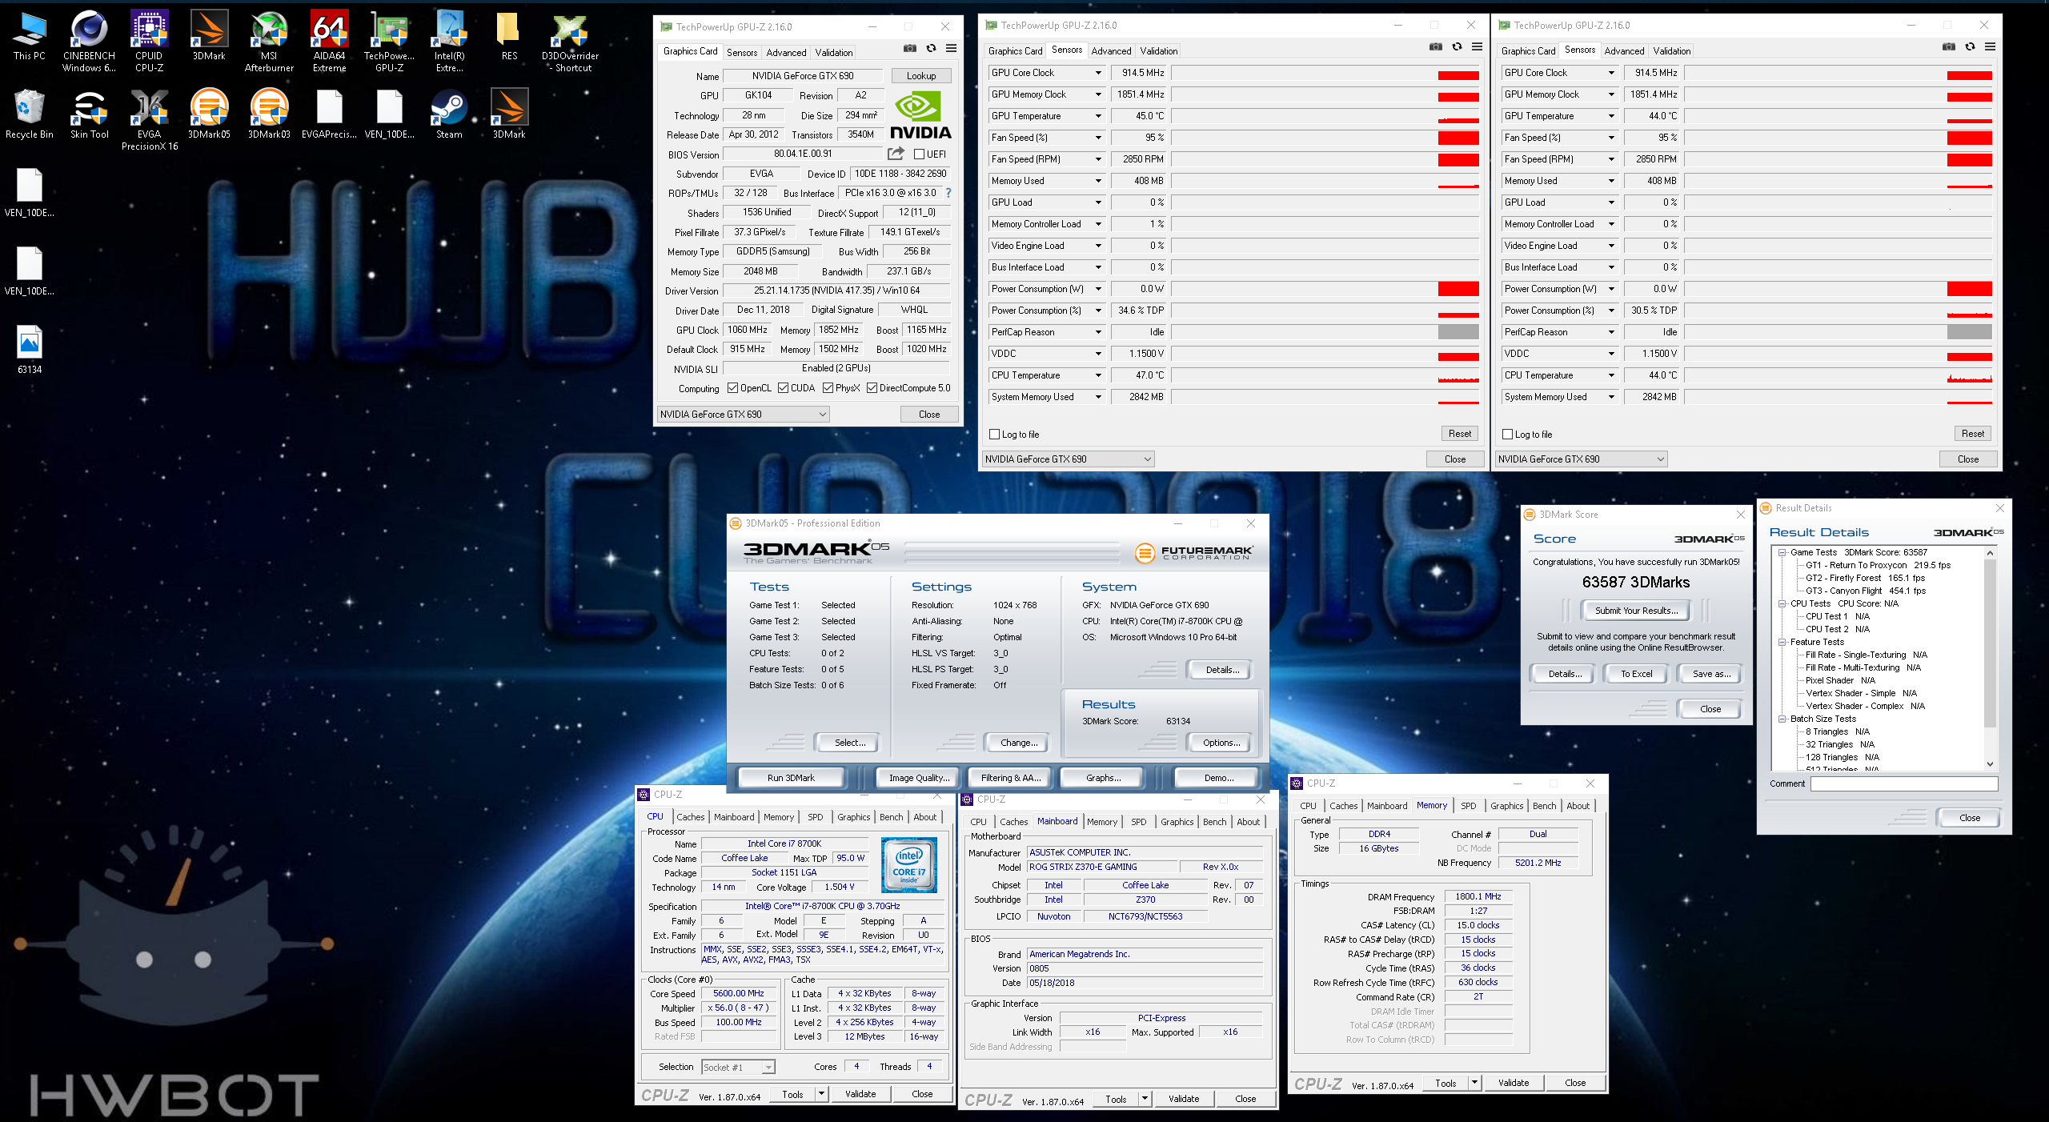Click the Result Details vertical scrollbar down arrow
This screenshot has height=1122, width=2049.
click(1990, 764)
